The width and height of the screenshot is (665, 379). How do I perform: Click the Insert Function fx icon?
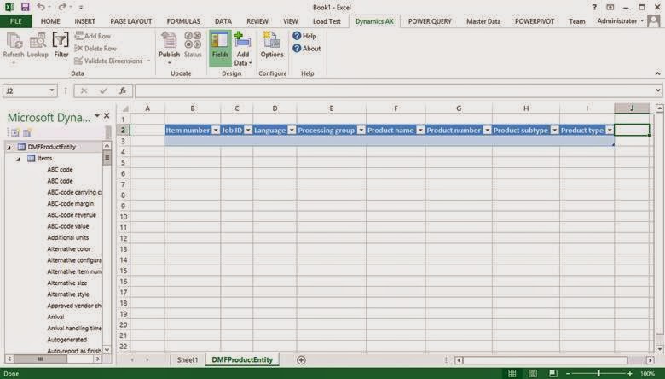[123, 90]
